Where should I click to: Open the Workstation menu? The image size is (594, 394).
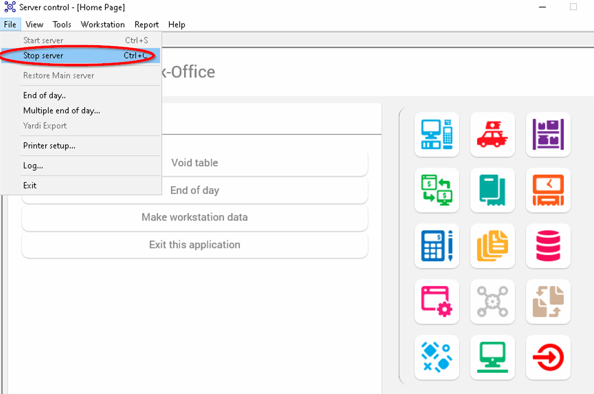click(x=103, y=25)
